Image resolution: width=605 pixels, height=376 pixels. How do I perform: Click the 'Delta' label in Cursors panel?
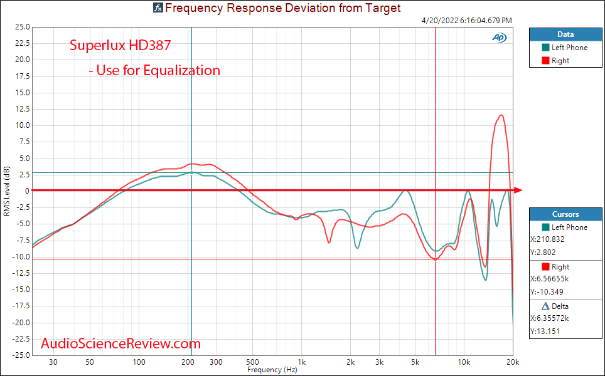click(560, 306)
